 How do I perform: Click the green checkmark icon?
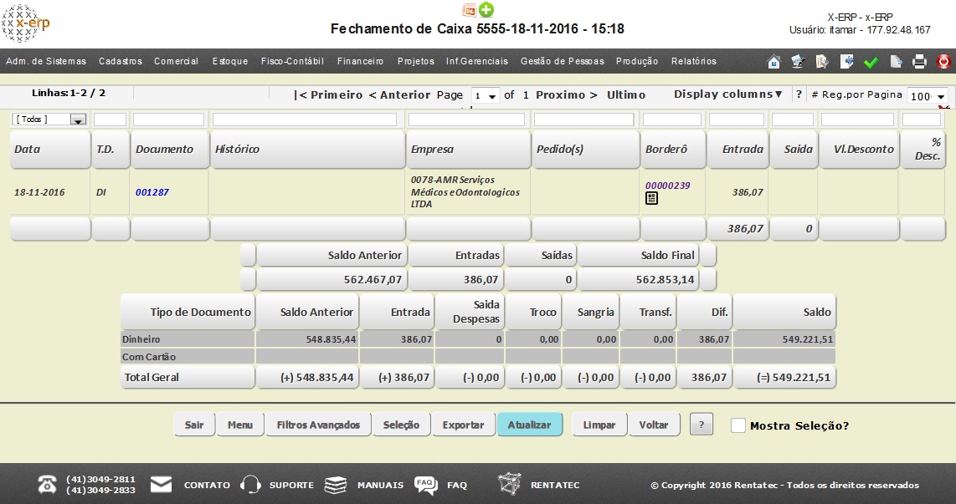871,62
